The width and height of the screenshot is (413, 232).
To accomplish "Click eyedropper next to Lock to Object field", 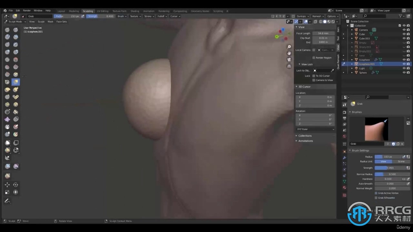I will [x=332, y=71].
